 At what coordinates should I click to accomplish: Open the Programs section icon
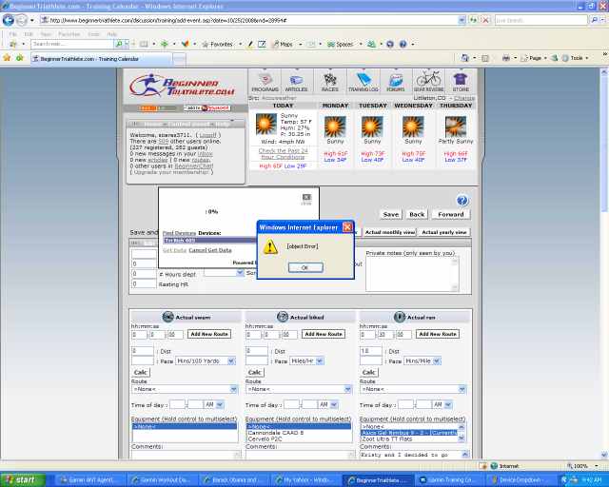tap(265, 82)
